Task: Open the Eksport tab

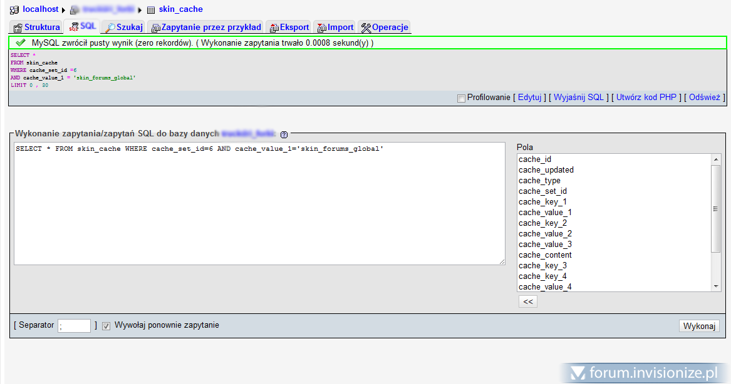Action: click(289, 27)
